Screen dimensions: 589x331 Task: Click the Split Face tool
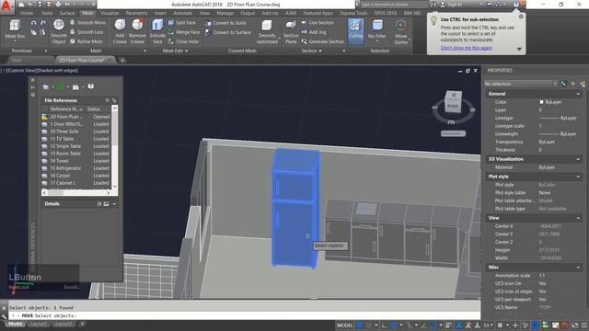[x=182, y=22]
